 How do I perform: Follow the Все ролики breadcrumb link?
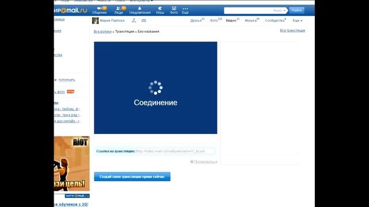point(103,32)
